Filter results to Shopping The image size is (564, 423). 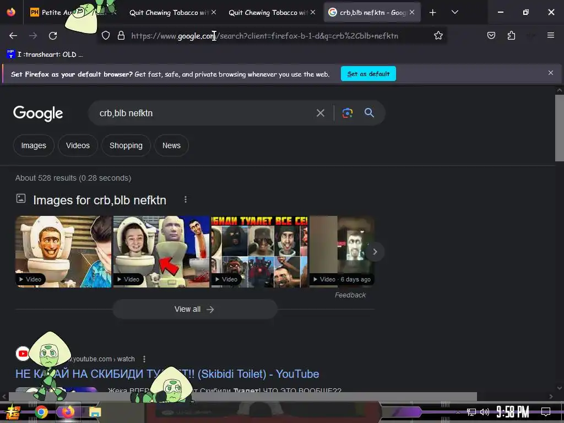(126, 145)
